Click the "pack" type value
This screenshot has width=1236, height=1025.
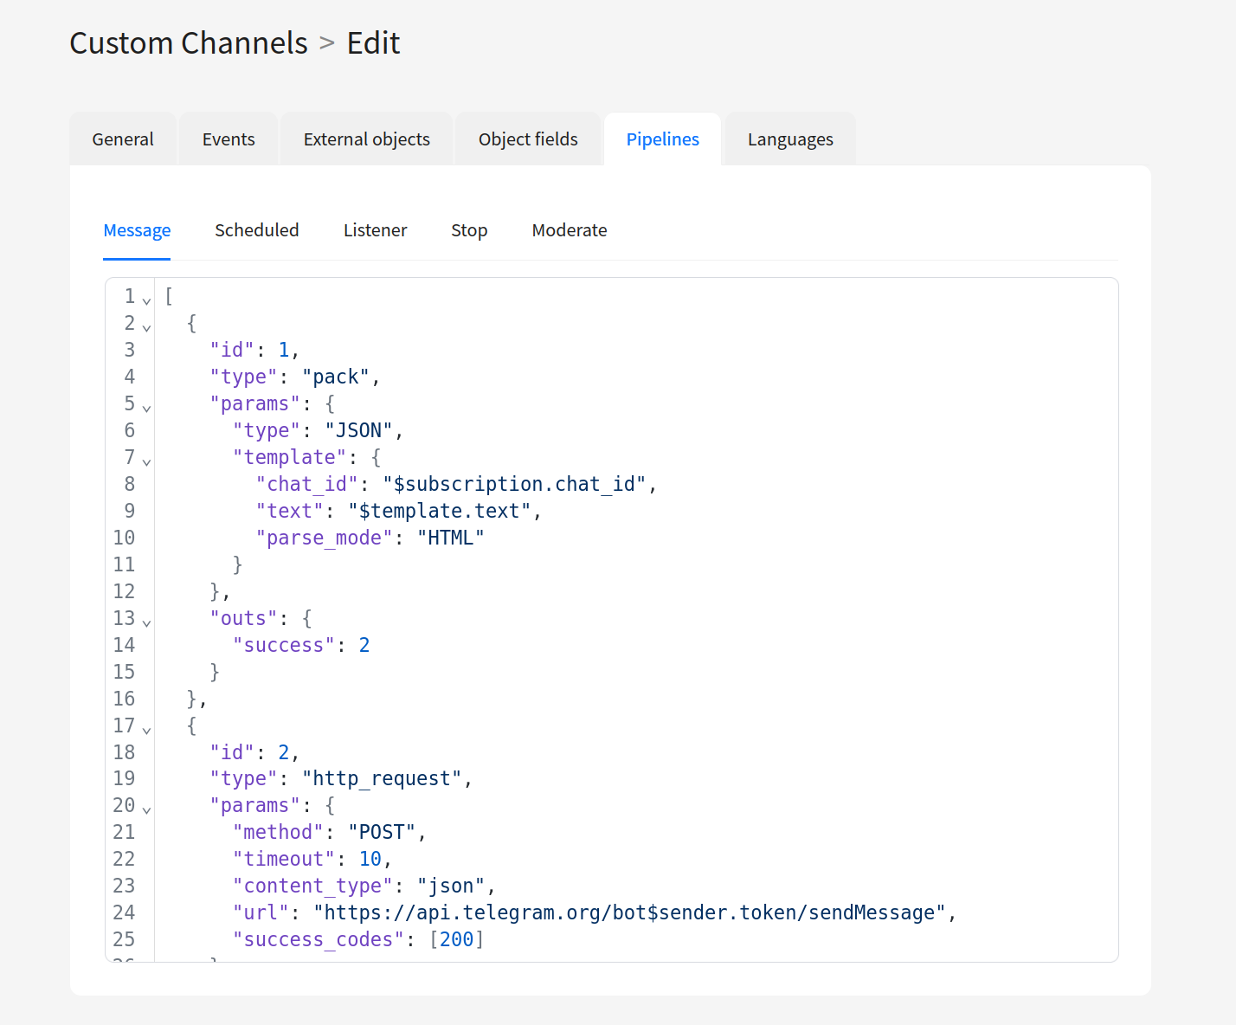336,377
